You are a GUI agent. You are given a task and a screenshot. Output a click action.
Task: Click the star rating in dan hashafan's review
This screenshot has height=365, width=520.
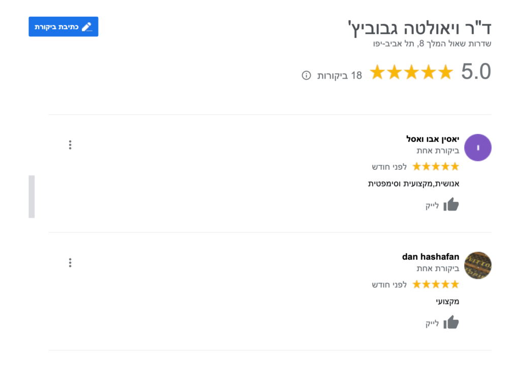point(435,284)
